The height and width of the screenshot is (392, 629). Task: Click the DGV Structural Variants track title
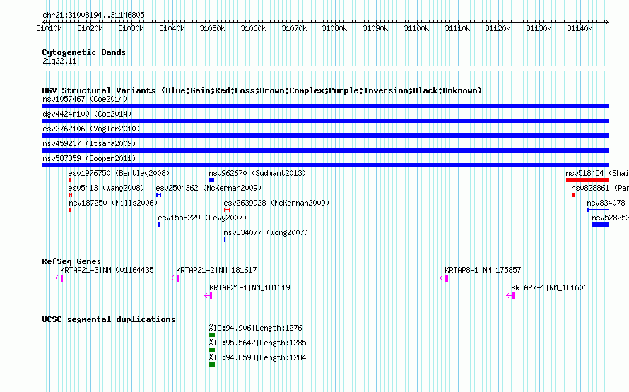(262, 90)
